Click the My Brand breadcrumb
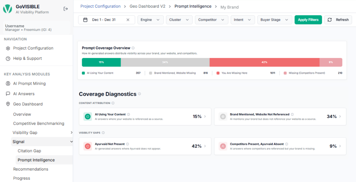The image size is (356, 182). click(x=229, y=7)
